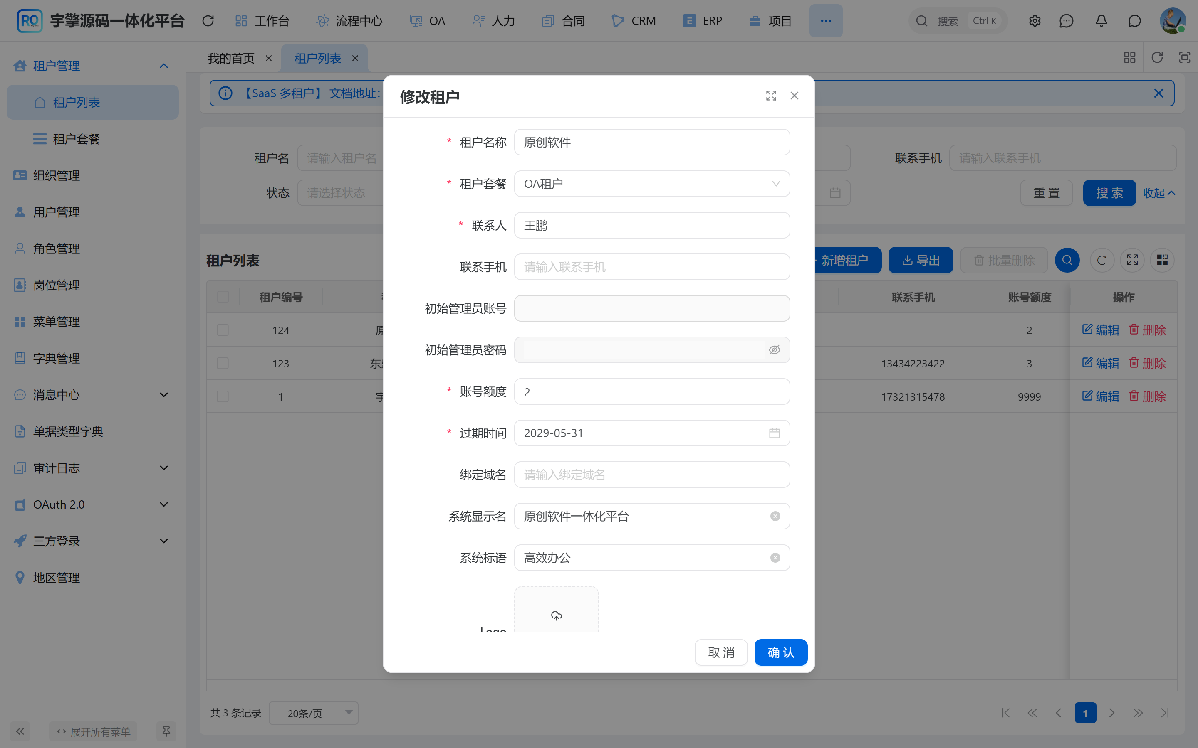Check the select-all checkbox in table header
Screen dimensions: 1198x748
pyautogui.click(x=223, y=297)
